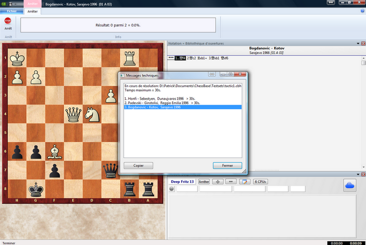Click the highlighted first move in notation

180,58
